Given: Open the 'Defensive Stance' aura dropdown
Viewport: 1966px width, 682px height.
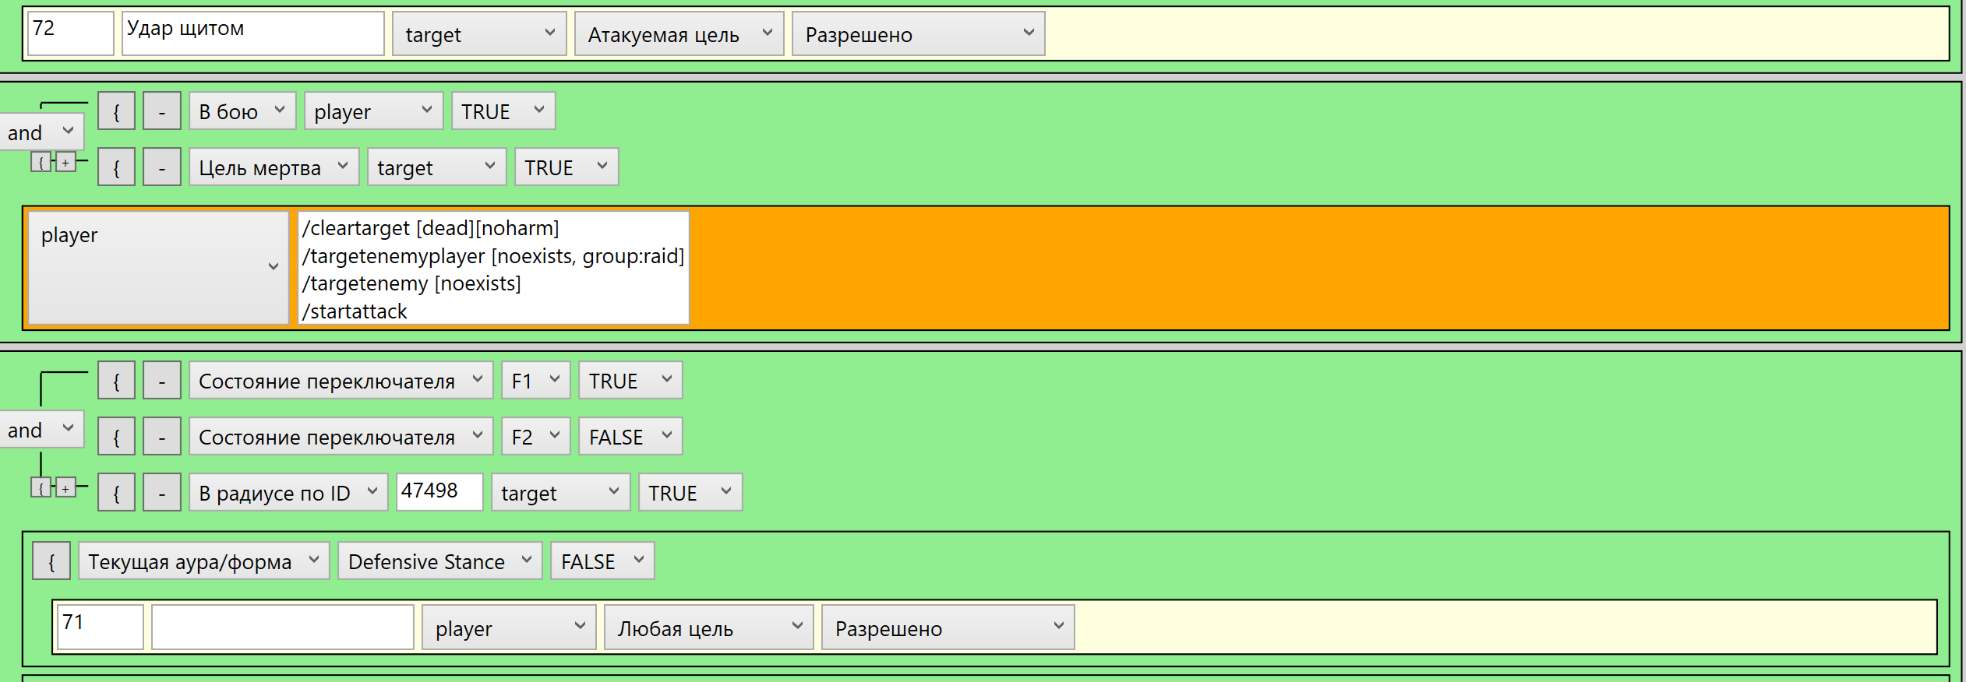Looking at the screenshot, I should coord(439,561).
